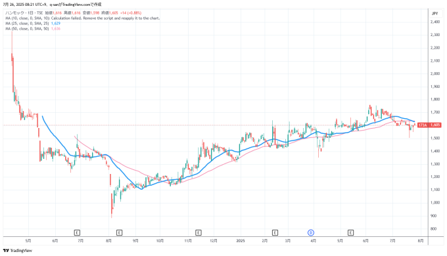447x256 pixels.
Task: Click the E earnings marker just before 7月 2024
Action: point(77,232)
